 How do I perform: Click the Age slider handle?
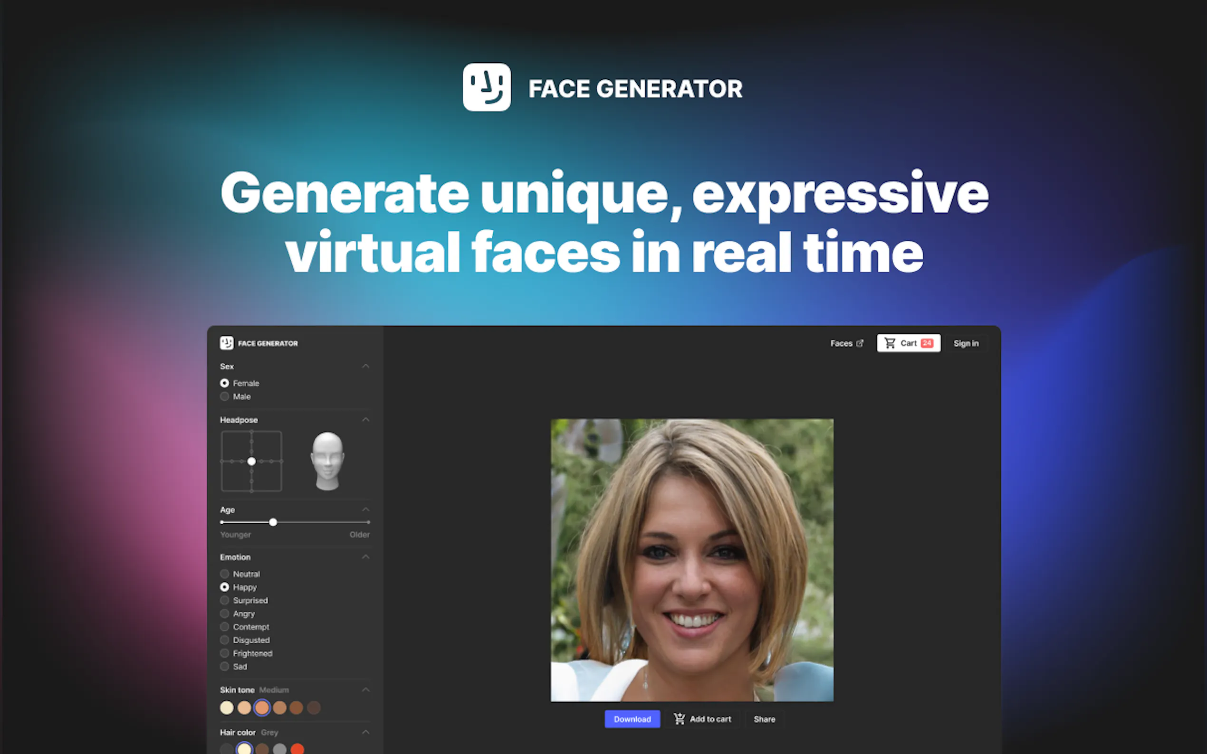273,522
